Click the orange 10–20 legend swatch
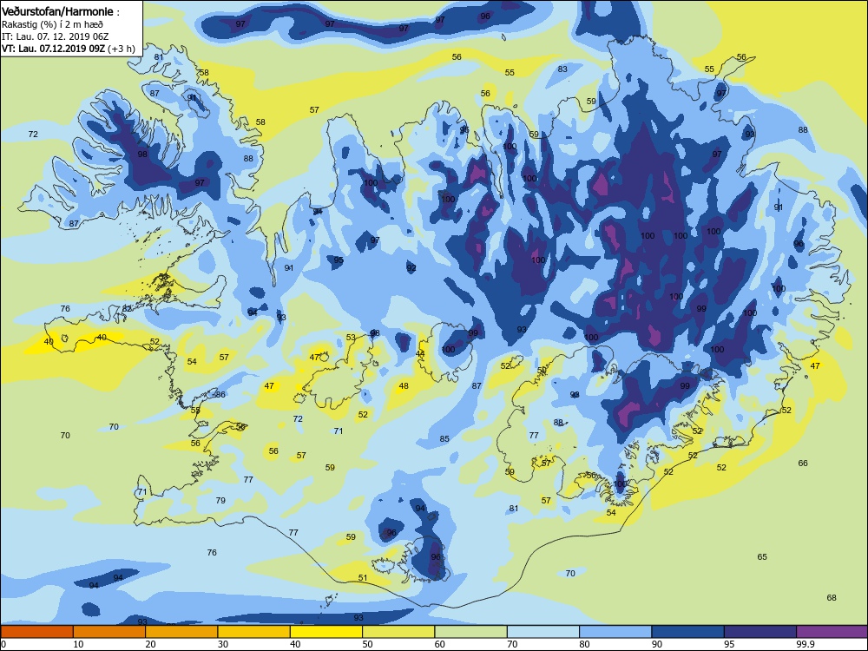The image size is (868, 651). pos(109,632)
